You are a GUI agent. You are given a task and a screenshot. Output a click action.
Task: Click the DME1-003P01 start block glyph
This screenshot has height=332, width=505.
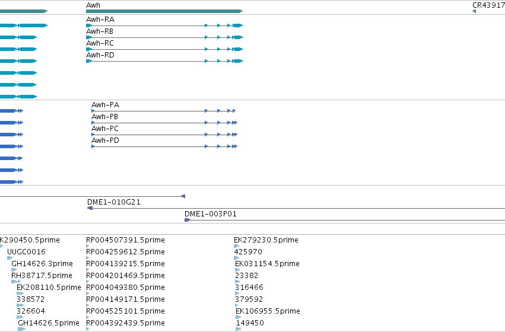pyautogui.click(x=187, y=220)
